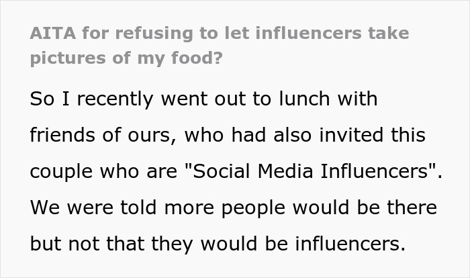Image resolution: width=470 pixels, height=278 pixels.
Task: Click the word "pictures" in the title
Action: pyautogui.click(x=61, y=57)
